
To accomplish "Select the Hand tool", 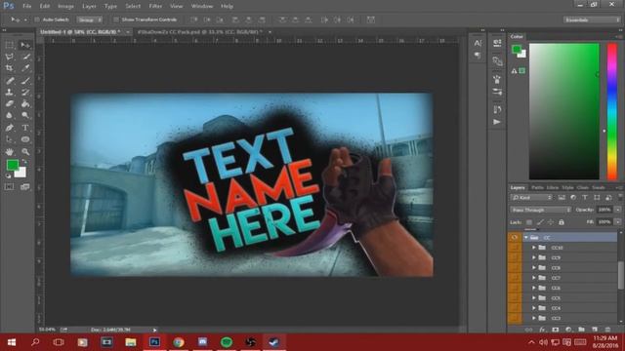I will pos(10,152).
